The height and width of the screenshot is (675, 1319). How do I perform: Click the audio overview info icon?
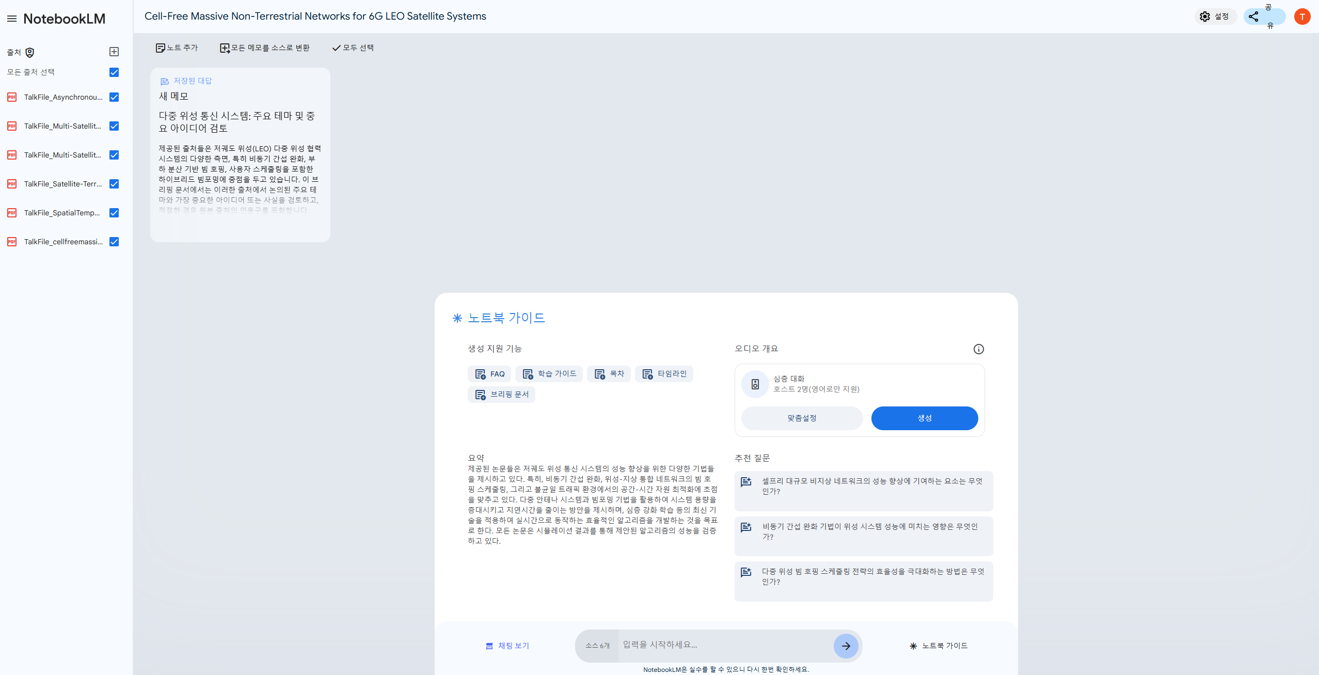(x=978, y=349)
